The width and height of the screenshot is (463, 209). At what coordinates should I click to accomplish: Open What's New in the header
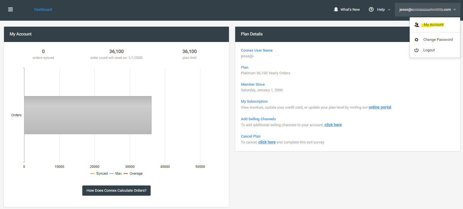click(350, 9)
